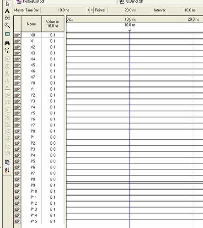Activate the Zoom magnifier tool

(7, 25)
